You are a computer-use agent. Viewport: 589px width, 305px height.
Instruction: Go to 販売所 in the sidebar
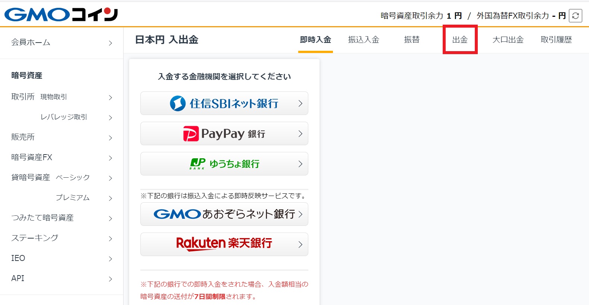(62, 137)
